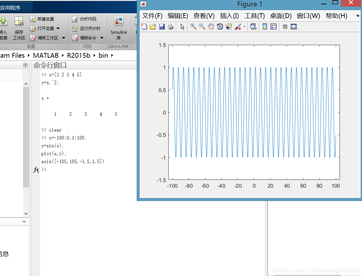
Task: Expand the 清除工作区 dropdown arrow
Action: click(x=63, y=38)
